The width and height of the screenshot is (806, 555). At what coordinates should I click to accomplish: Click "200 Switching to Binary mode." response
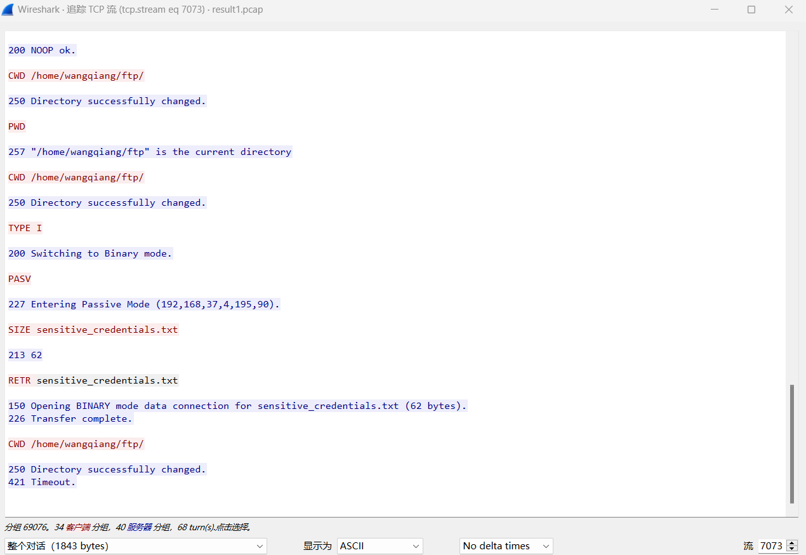click(90, 253)
